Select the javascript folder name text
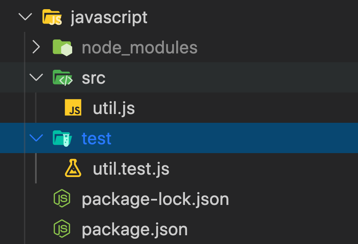This screenshot has width=358, height=244. pos(109,17)
